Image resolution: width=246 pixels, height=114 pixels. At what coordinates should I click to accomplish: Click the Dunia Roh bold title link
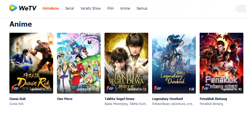pyautogui.click(x=18, y=99)
